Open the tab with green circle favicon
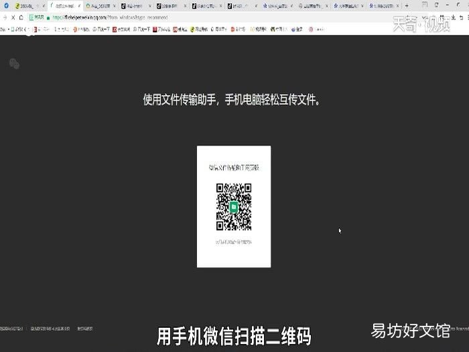This screenshot has width=469, height=352. pyautogui.click(x=100, y=6)
